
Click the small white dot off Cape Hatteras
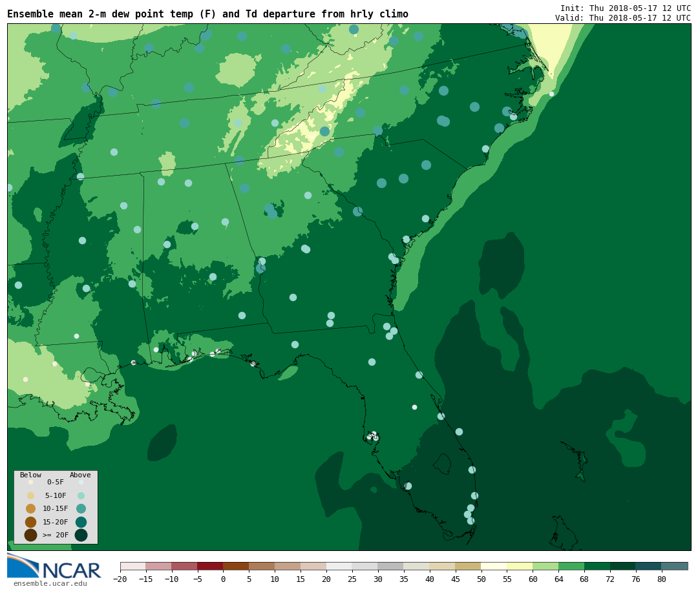tap(551, 94)
